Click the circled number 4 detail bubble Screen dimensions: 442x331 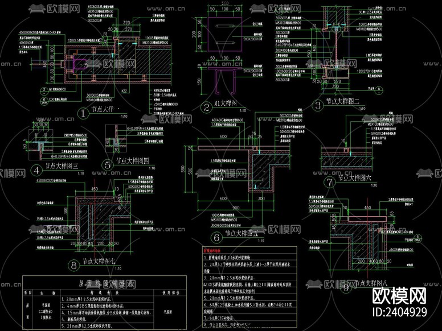pyautogui.click(x=36, y=170)
